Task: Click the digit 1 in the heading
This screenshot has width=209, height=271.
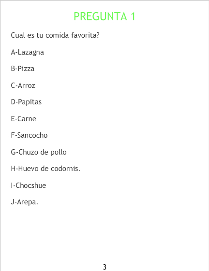Action: point(133,16)
